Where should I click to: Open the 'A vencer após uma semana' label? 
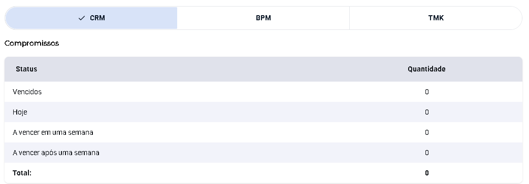(56, 153)
